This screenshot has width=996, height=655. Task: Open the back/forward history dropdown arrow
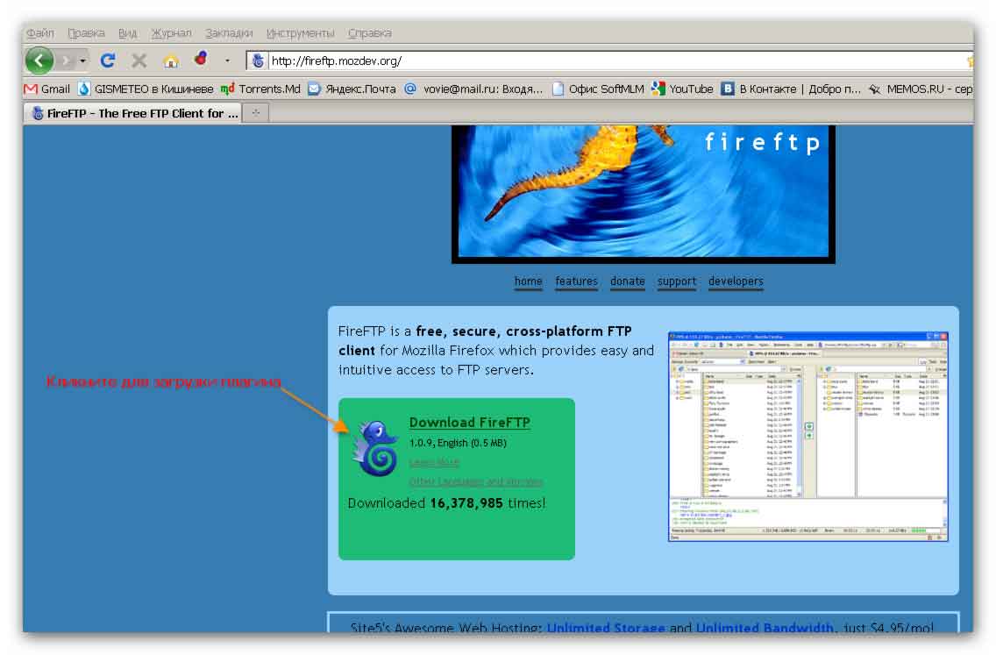(x=82, y=61)
